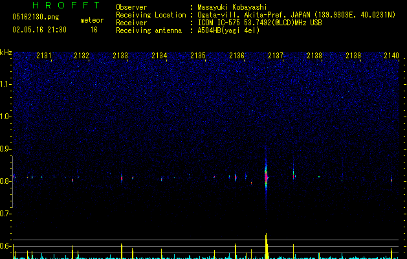Click the 2138 time marker

tap(314, 56)
